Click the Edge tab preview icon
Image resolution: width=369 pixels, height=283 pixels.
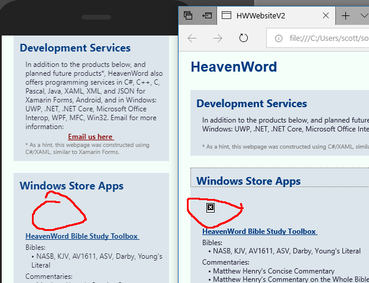(188, 15)
